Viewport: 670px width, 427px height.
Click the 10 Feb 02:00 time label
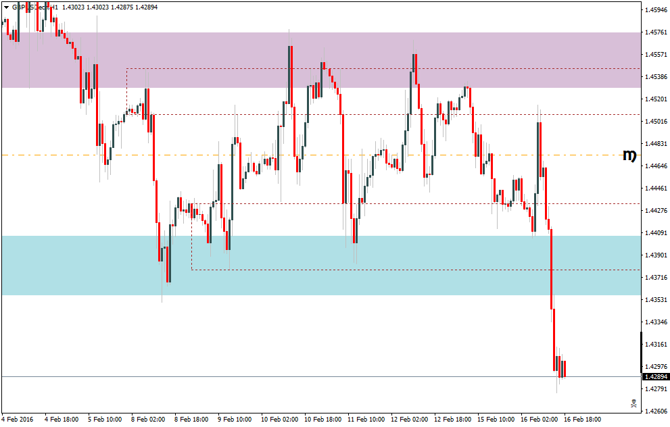pyautogui.click(x=279, y=420)
